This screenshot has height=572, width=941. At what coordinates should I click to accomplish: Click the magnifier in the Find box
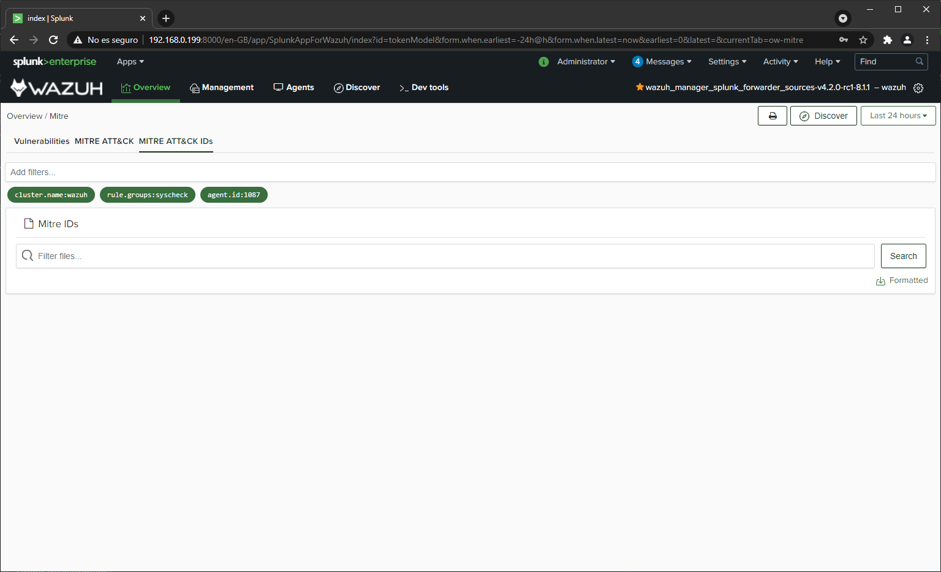tap(920, 61)
